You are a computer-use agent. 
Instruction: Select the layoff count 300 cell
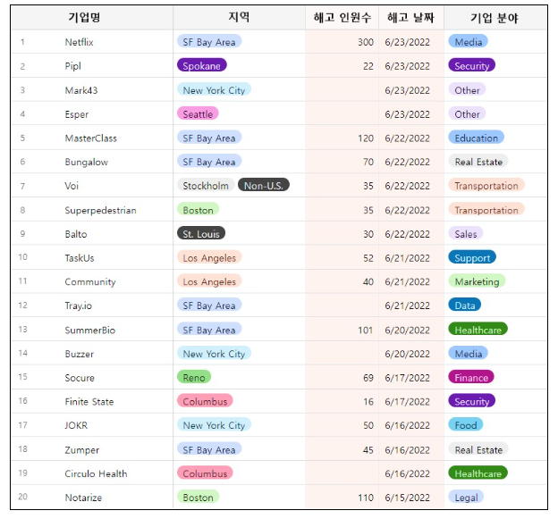point(342,42)
